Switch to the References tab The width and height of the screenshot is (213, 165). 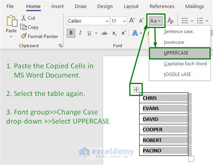coord(162,6)
